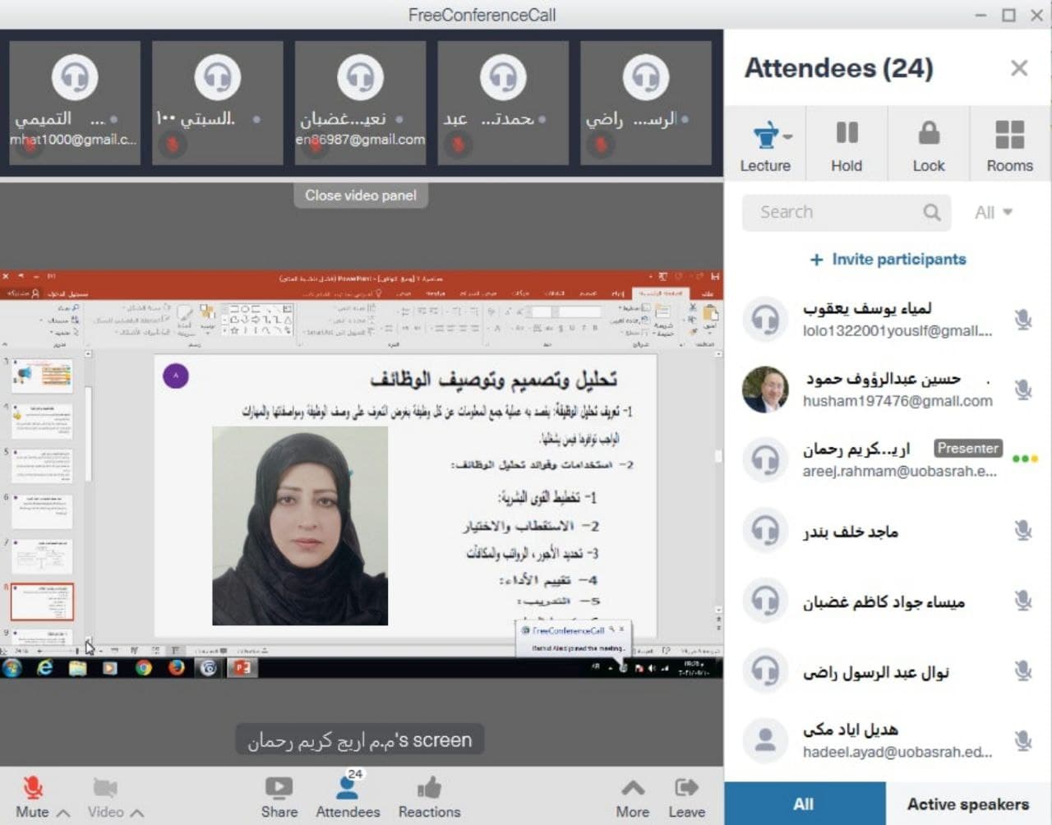1052x825 pixels.
Task: Open Firefox in shared taskbar
Action: pos(176,667)
